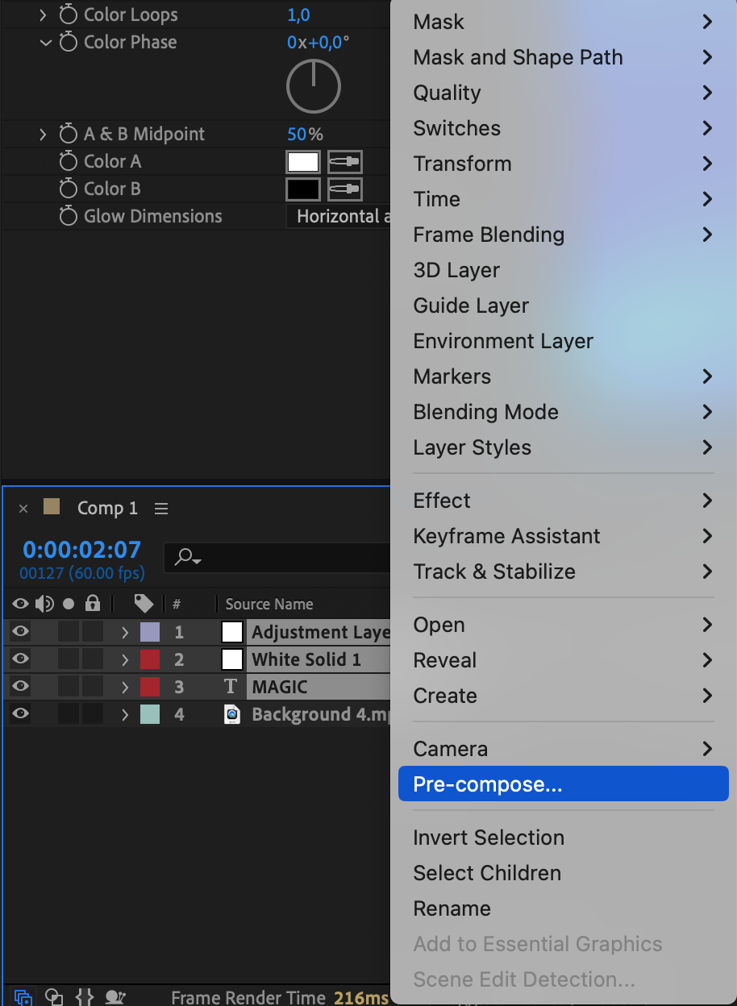The height and width of the screenshot is (1006, 737).
Task: Click the Color Phase stopwatch icon
Action: [x=69, y=42]
